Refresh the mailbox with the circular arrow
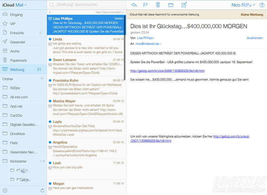The width and height of the screenshot is (267, 195). [x=42, y=190]
